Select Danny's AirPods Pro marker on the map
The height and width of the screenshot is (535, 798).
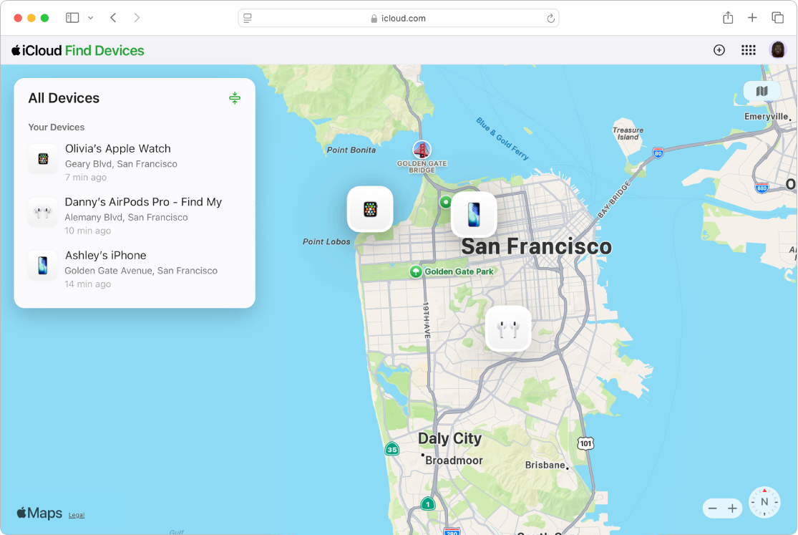(508, 329)
